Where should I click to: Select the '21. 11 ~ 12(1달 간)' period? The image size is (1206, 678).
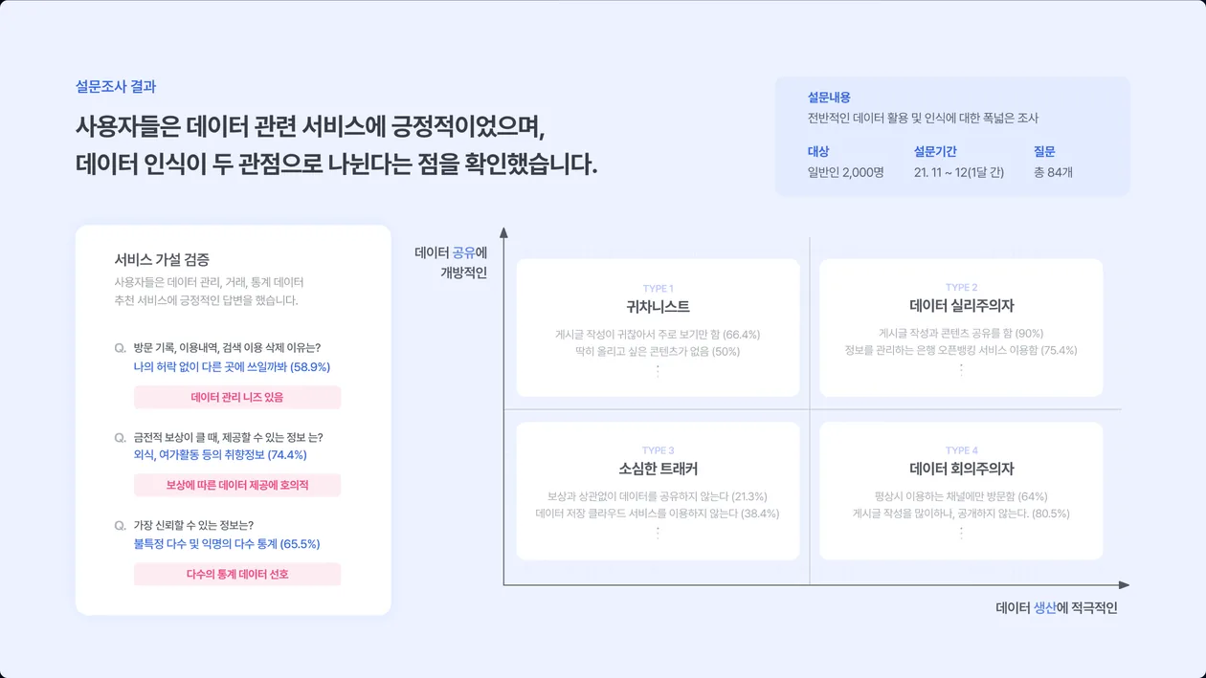click(959, 172)
